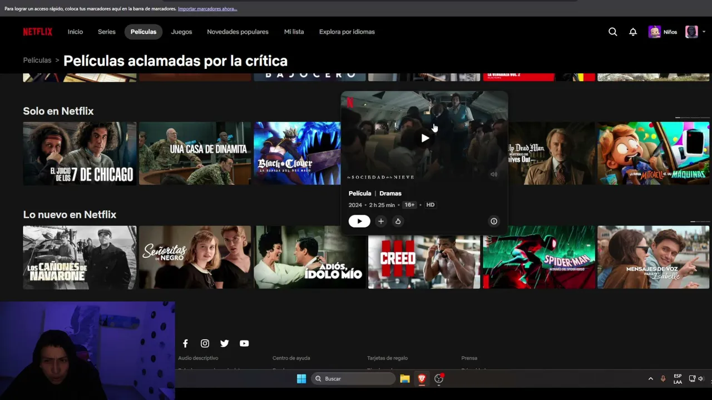Play La Sociedad de la Nieve preview

point(425,138)
